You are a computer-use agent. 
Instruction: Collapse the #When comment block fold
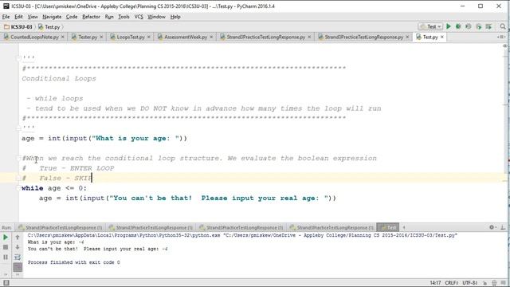19,159
